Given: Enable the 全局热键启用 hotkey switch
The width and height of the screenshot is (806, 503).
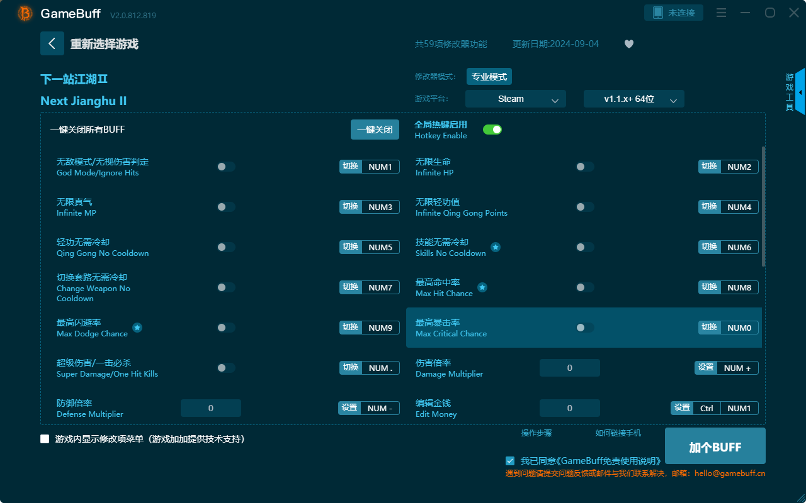Looking at the screenshot, I should [492, 129].
